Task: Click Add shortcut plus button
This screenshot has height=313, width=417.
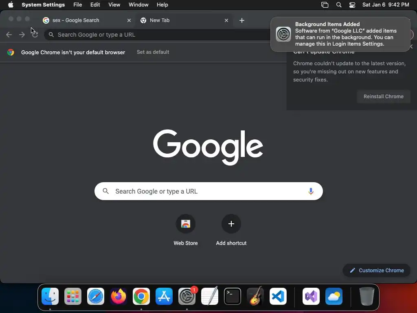Action: click(231, 224)
